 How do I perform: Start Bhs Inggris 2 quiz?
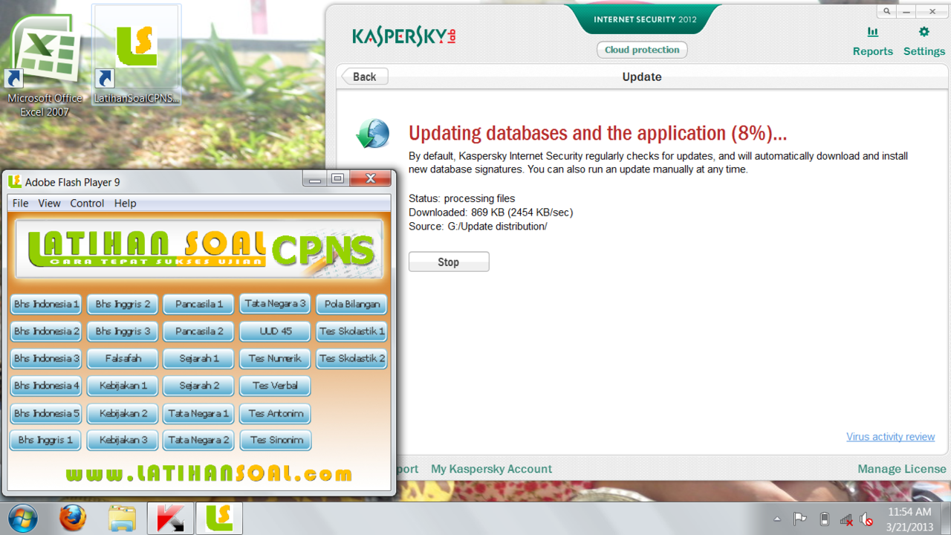pos(123,304)
